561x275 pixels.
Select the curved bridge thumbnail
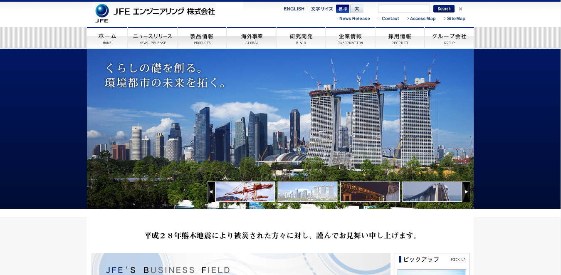coord(432,192)
